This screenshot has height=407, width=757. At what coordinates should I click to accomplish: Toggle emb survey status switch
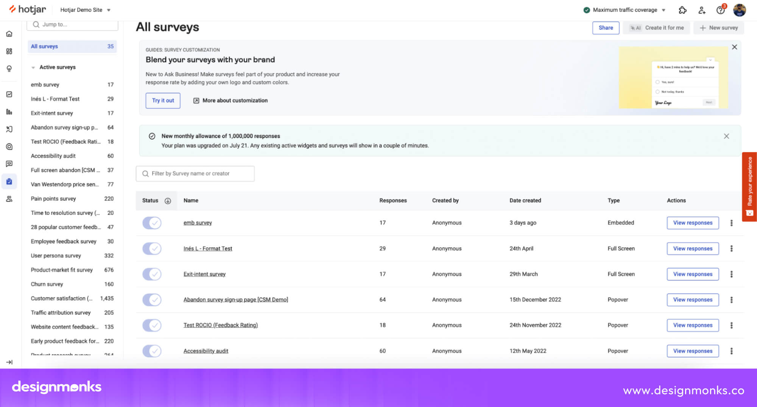[152, 223]
